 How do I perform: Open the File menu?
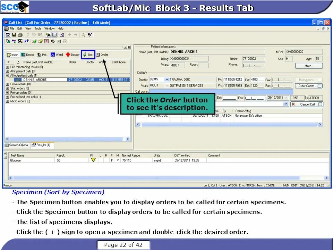(12, 28)
